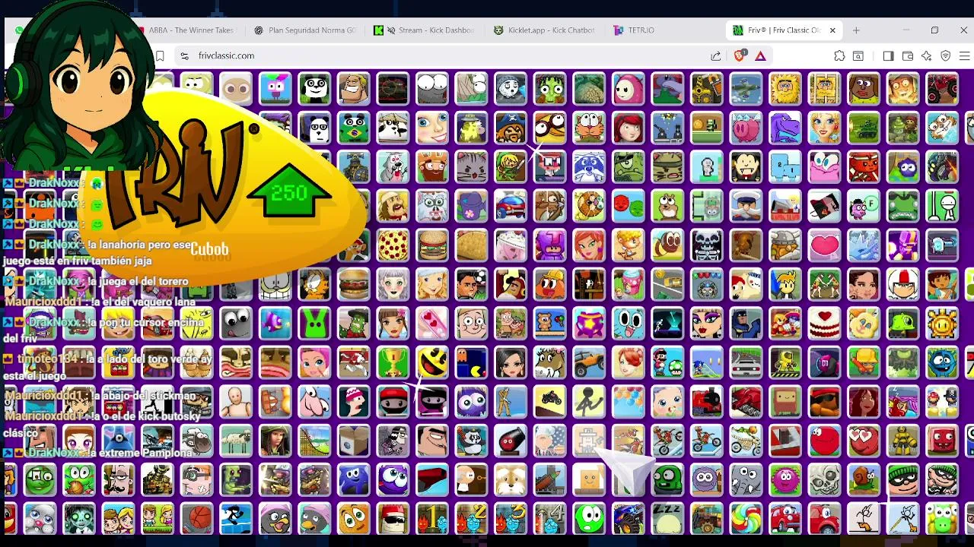Viewport: 974px width, 547px height.
Task: Open the red face with heart eyes game
Action: pos(864,441)
